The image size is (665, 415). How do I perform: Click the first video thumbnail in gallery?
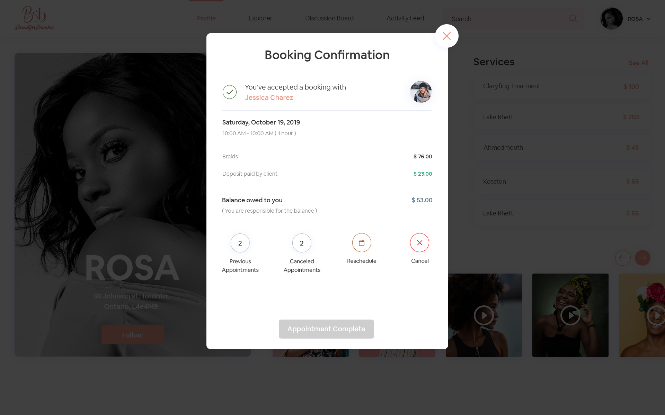(484, 315)
